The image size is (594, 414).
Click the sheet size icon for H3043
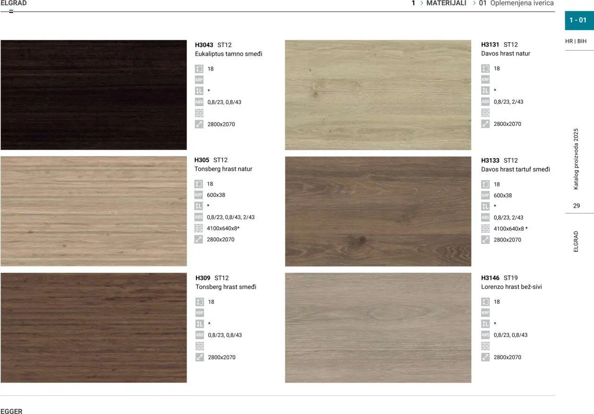click(x=199, y=124)
